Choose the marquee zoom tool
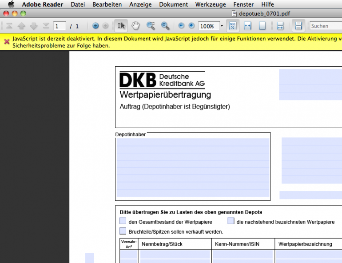 tap(151, 26)
